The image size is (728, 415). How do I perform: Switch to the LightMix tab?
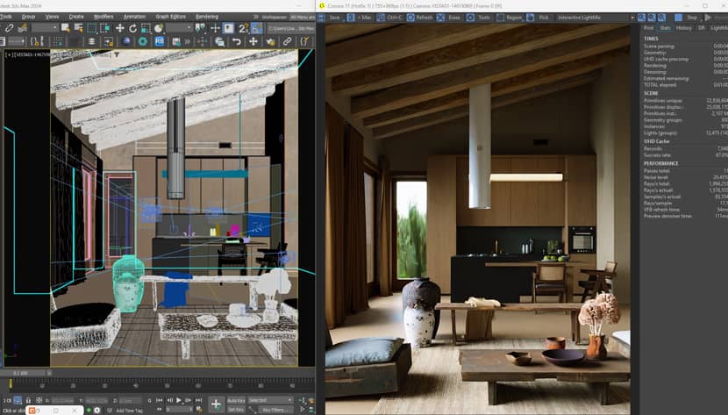(718, 28)
